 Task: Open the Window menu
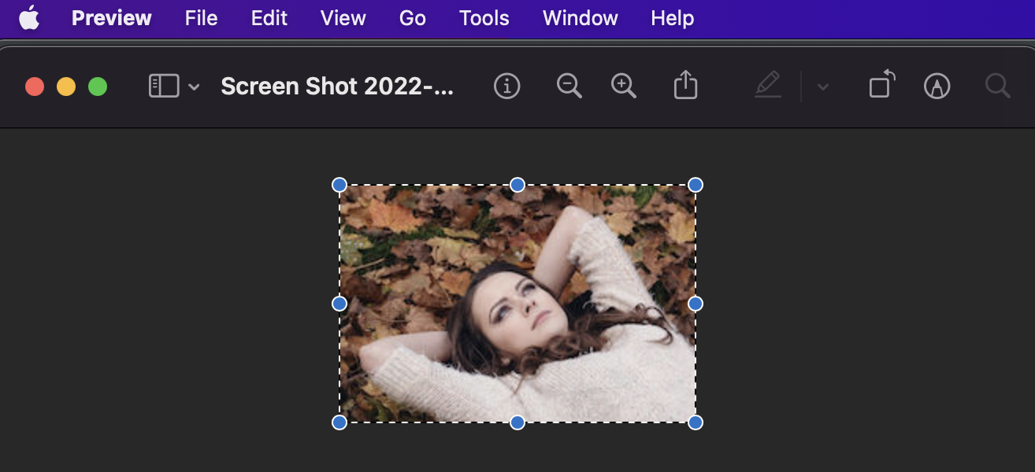[x=581, y=18]
